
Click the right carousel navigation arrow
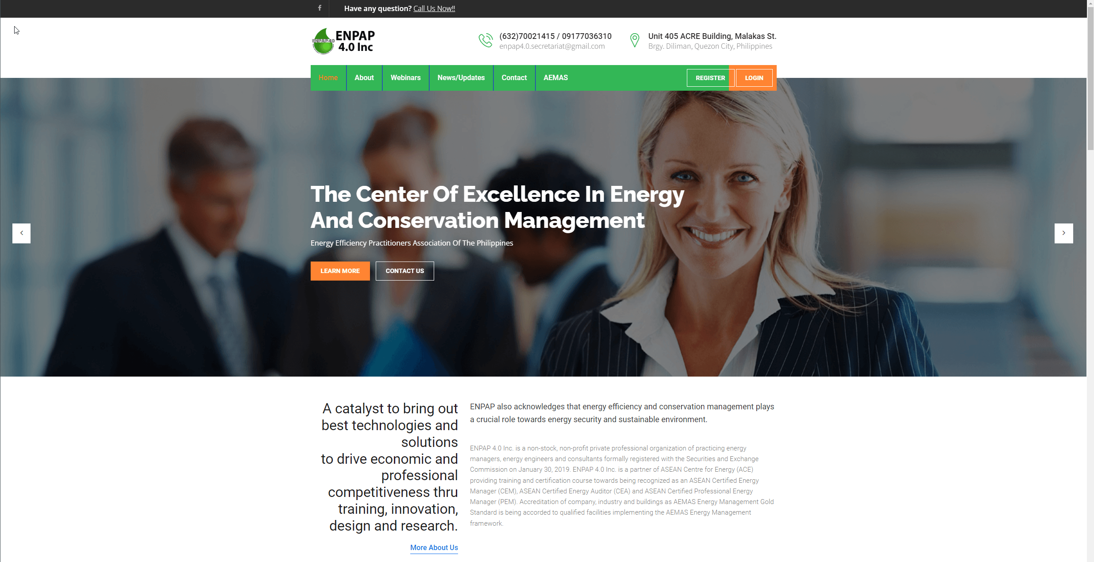pos(1064,233)
